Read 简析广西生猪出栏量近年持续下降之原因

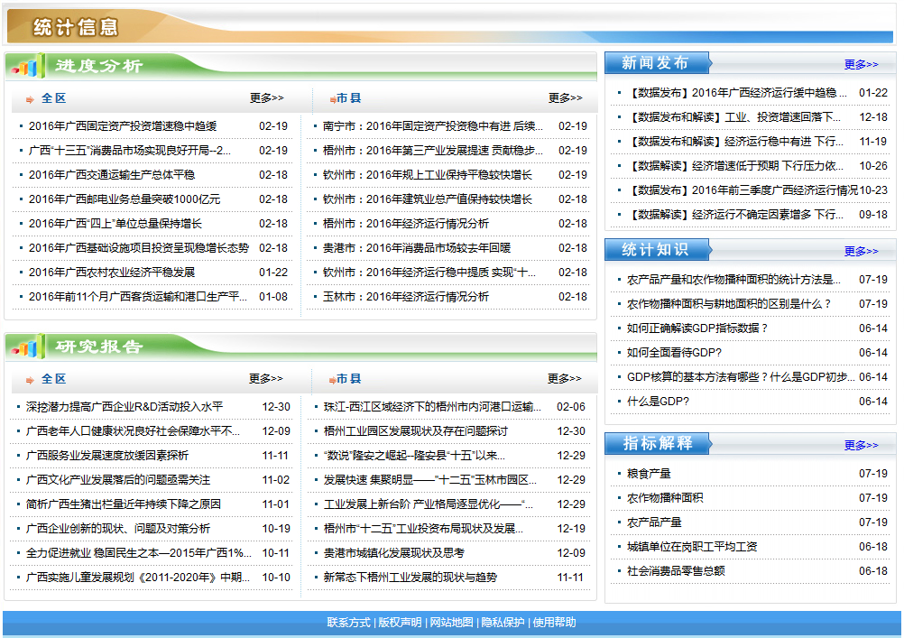click(x=124, y=504)
